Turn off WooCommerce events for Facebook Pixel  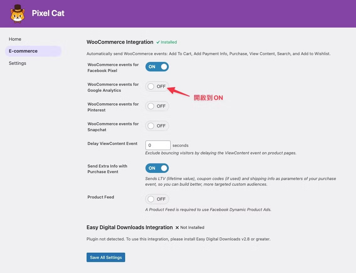(x=157, y=67)
